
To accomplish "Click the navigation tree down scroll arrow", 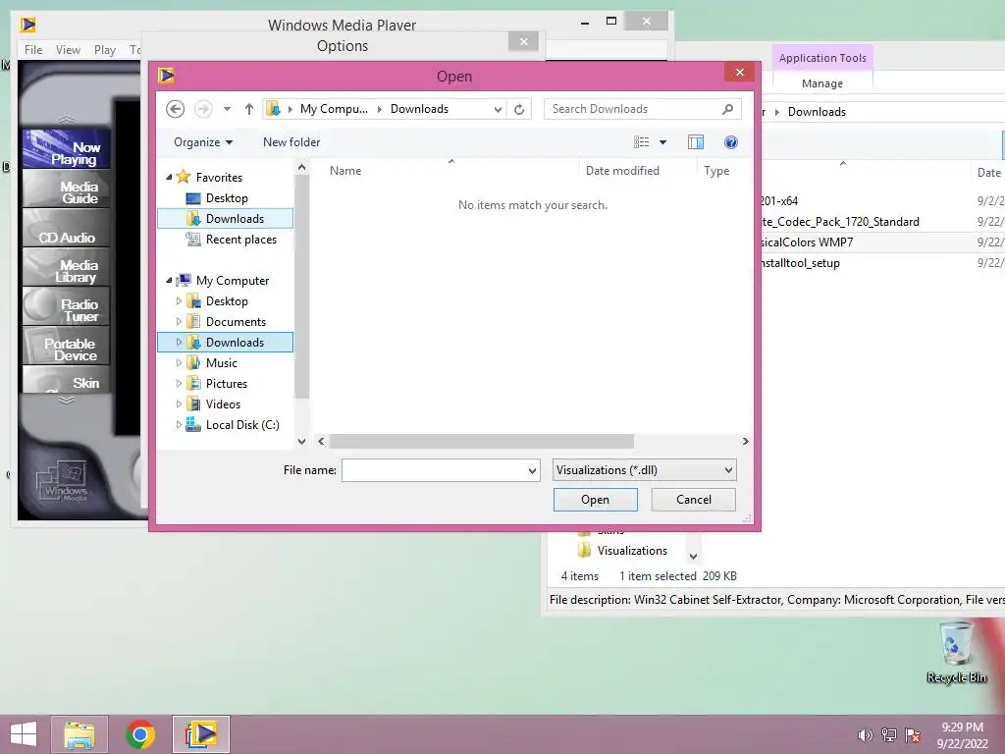I will [302, 441].
